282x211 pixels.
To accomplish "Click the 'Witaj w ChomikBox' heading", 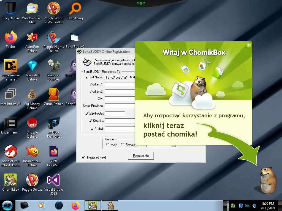I will [194, 52].
